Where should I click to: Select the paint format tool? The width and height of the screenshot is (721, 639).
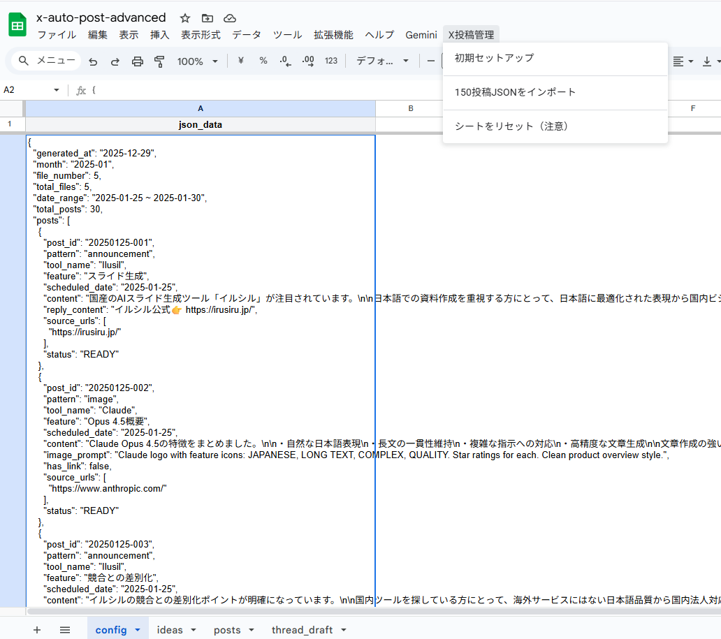click(x=159, y=61)
